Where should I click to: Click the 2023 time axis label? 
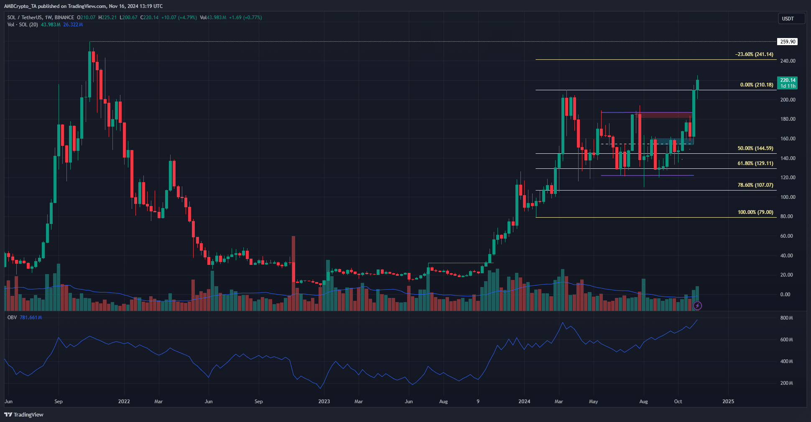[324, 402]
